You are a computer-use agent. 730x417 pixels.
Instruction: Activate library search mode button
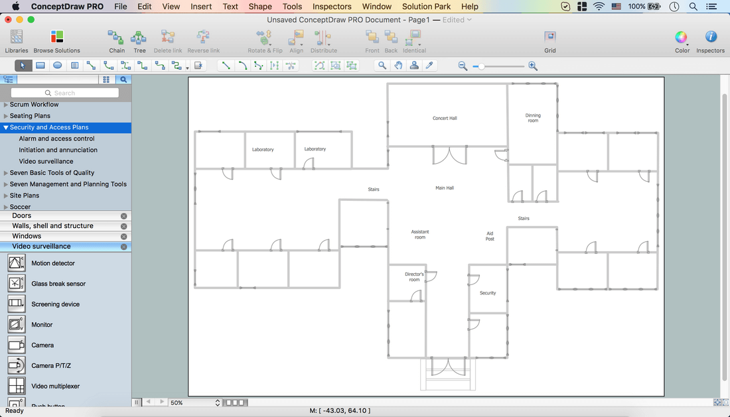tap(123, 80)
